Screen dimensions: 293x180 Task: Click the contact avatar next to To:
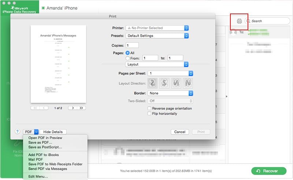coord(233,32)
